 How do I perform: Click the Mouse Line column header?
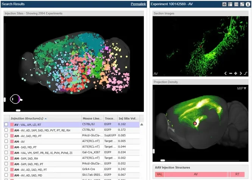(92, 118)
